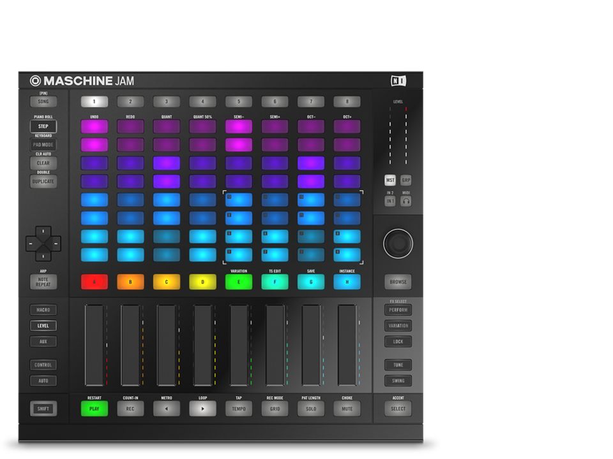
Task: Click the headphone cue button
Action: (x=406, y=201)
